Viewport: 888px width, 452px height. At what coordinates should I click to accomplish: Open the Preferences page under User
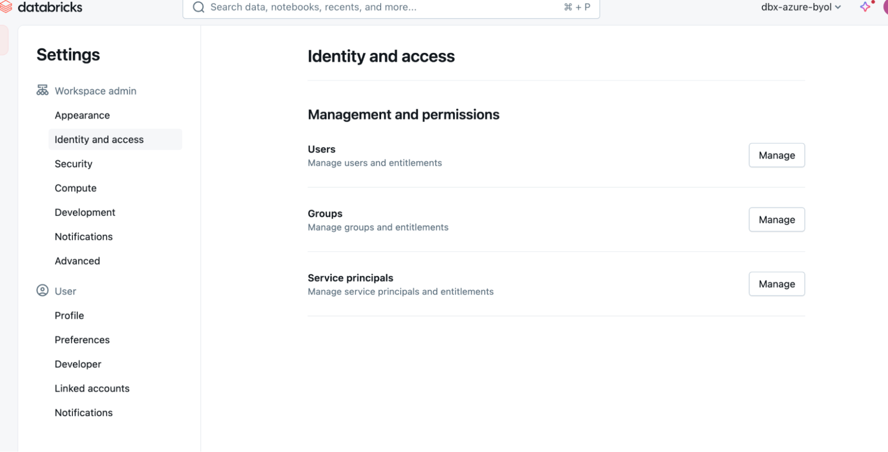pyautogui.click(x=82, y=339)
